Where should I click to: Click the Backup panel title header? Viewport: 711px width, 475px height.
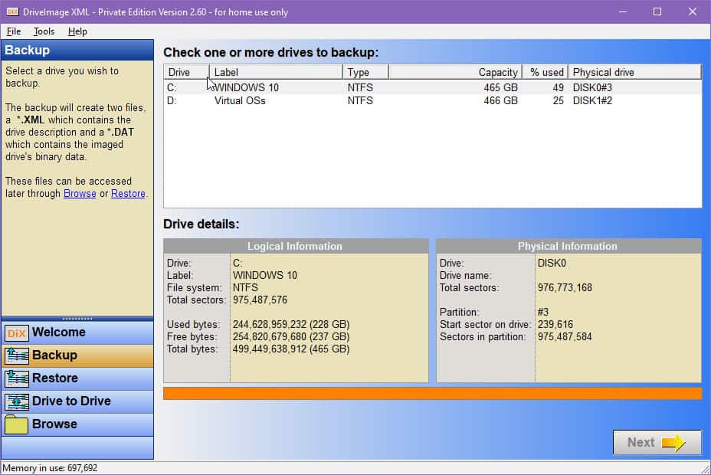coord(77,50)
